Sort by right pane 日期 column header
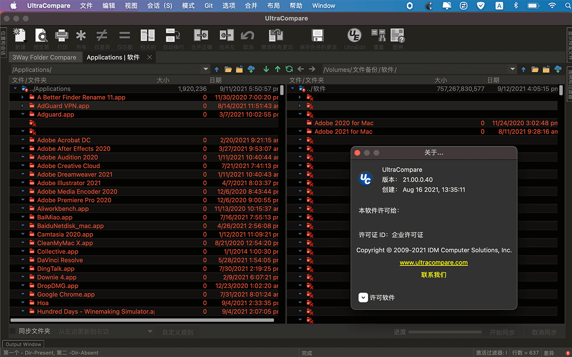 [493, 80]
